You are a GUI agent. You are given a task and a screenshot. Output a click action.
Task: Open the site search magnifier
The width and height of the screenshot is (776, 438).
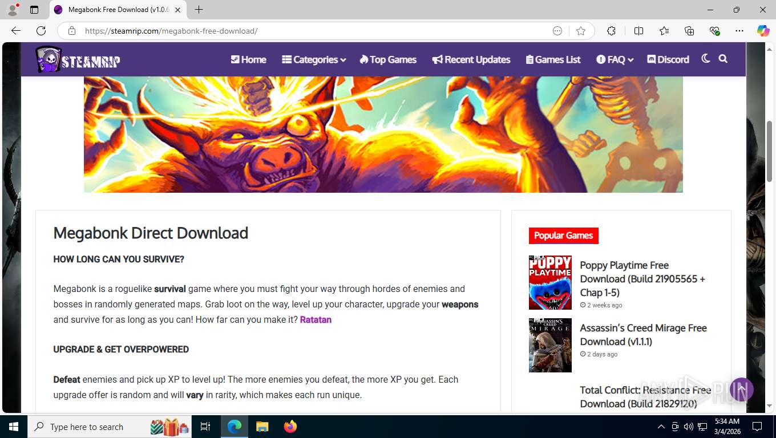723,59
